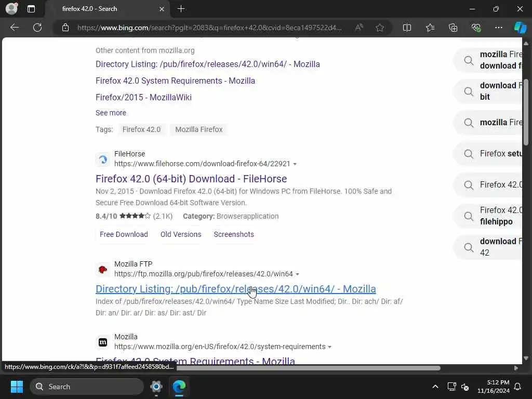Open the Settings gear app in taskbar
This screenshot has height=399, width=532.
[156, 387]
